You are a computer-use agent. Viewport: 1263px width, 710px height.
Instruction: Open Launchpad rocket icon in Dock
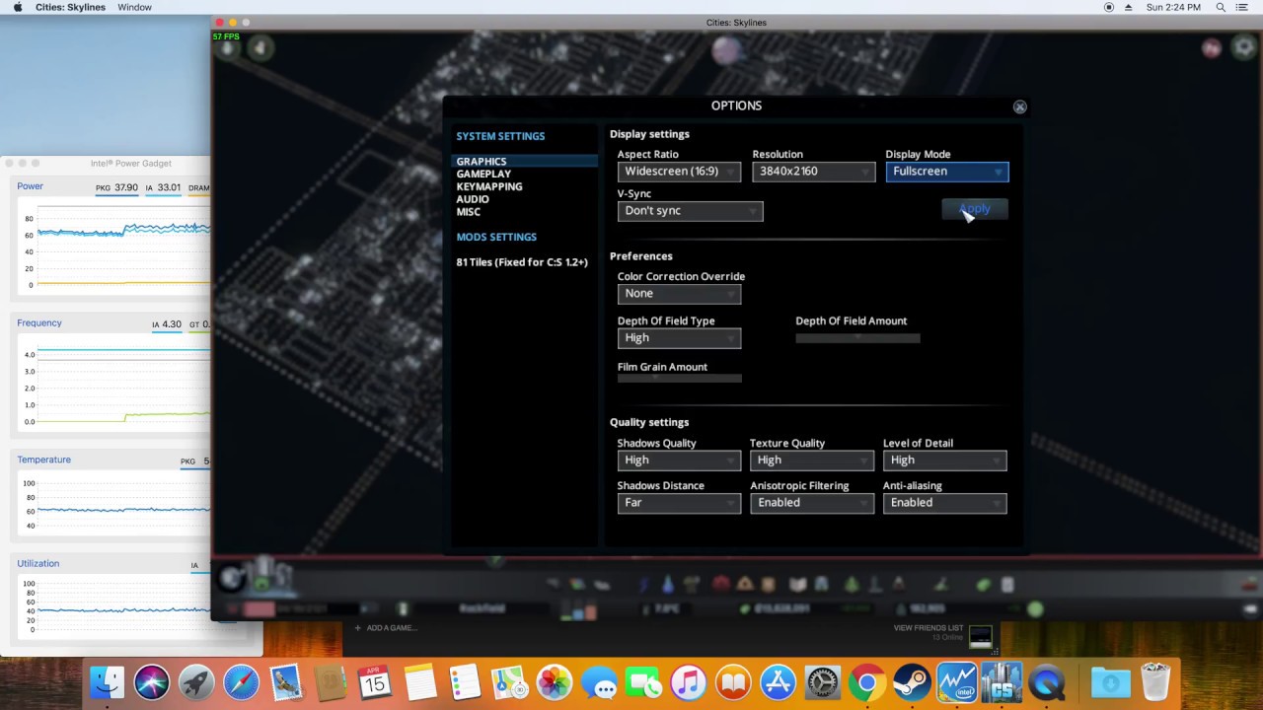click(196, 682)
